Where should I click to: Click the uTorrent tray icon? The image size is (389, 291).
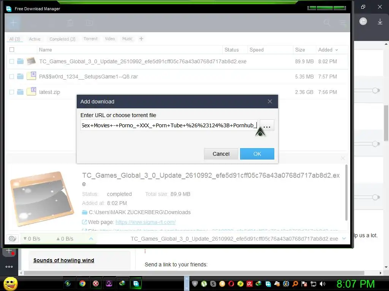coord(204,283)
